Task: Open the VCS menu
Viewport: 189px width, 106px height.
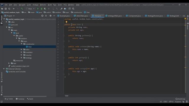Action: point(65,5)
